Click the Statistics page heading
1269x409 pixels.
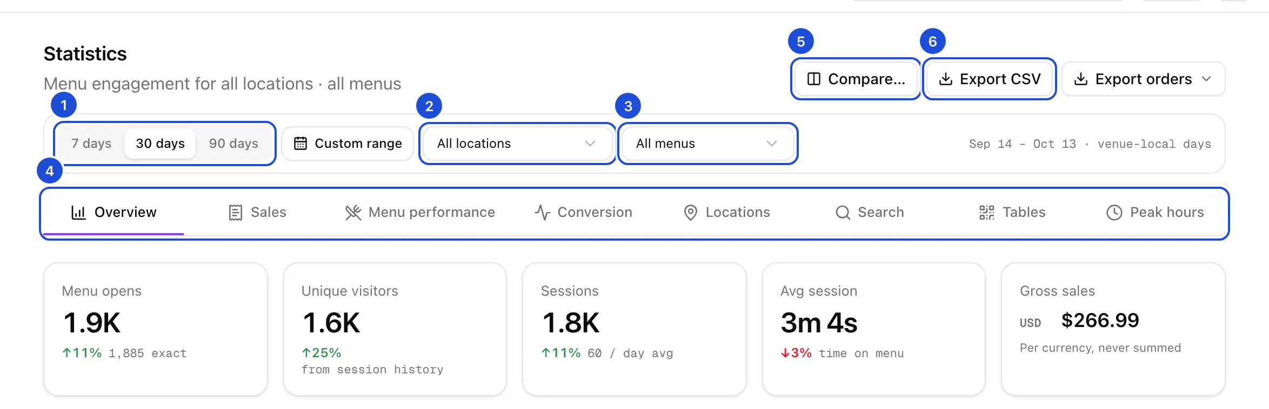85,54
